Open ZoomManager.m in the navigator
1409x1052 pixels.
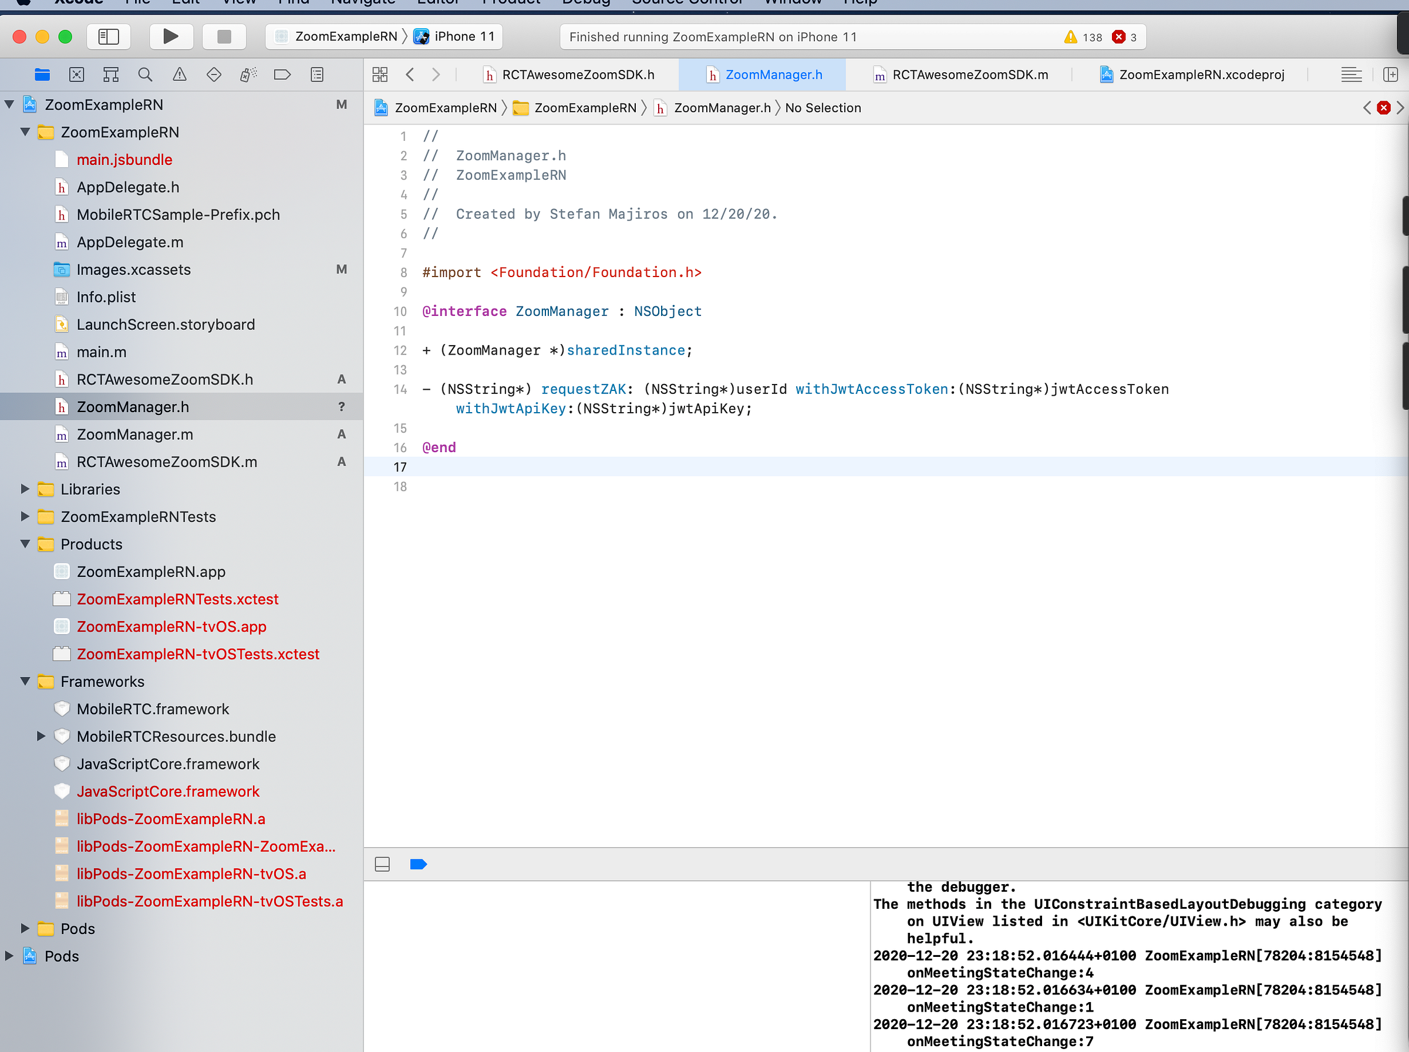pyautogui.click(x=135, y=434)
